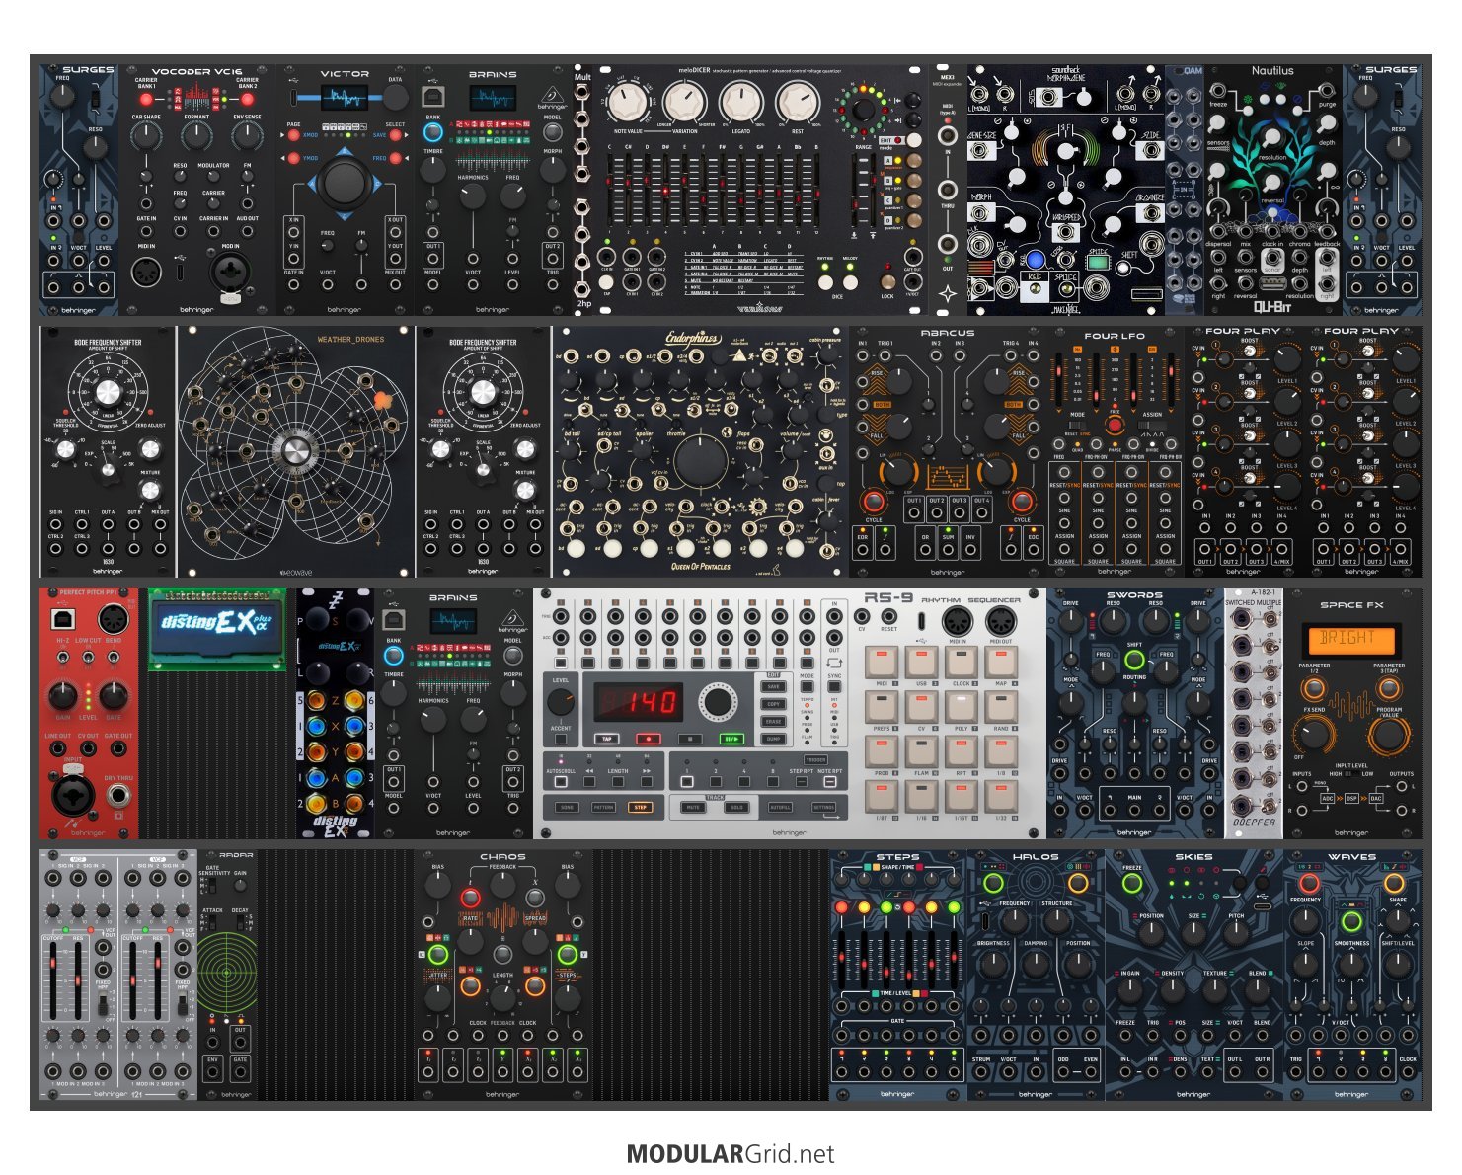Image resolution: width=1462 pixels, height=1175 pixels.
Task: Click the COPY button on RS-9
Action: click(774, 703)
